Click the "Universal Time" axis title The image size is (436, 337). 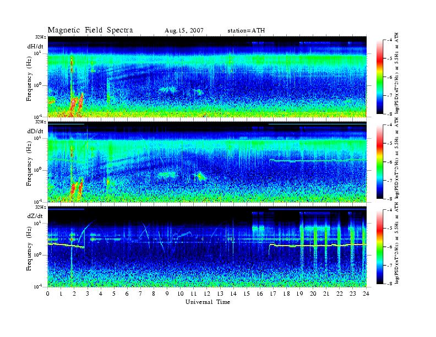point(208,302)
